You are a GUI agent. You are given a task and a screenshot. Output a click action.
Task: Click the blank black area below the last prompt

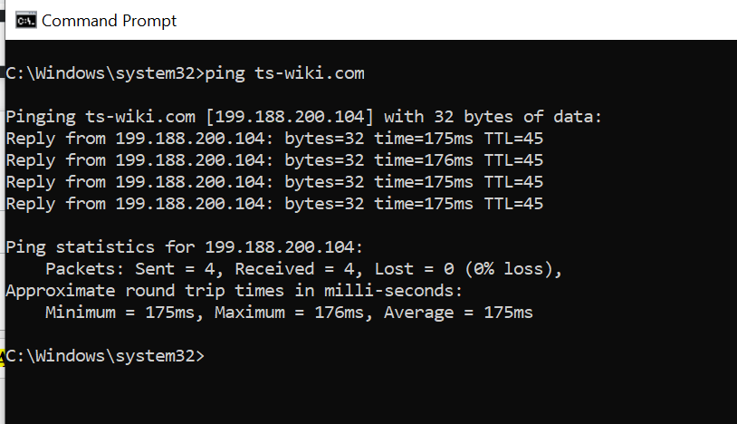(362, 394)
